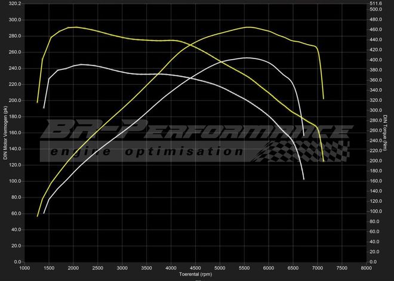
Task: Click the 'DIN Motor Vermogen (pk)' axis title
Action: [x=5, y=131]
